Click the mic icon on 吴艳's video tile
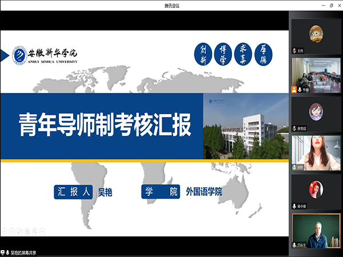Screen dimensions: 343x257 coord(294,167)
